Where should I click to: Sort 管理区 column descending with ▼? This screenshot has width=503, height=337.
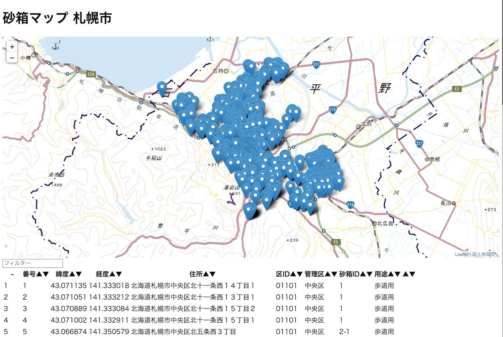pos(334,274)
